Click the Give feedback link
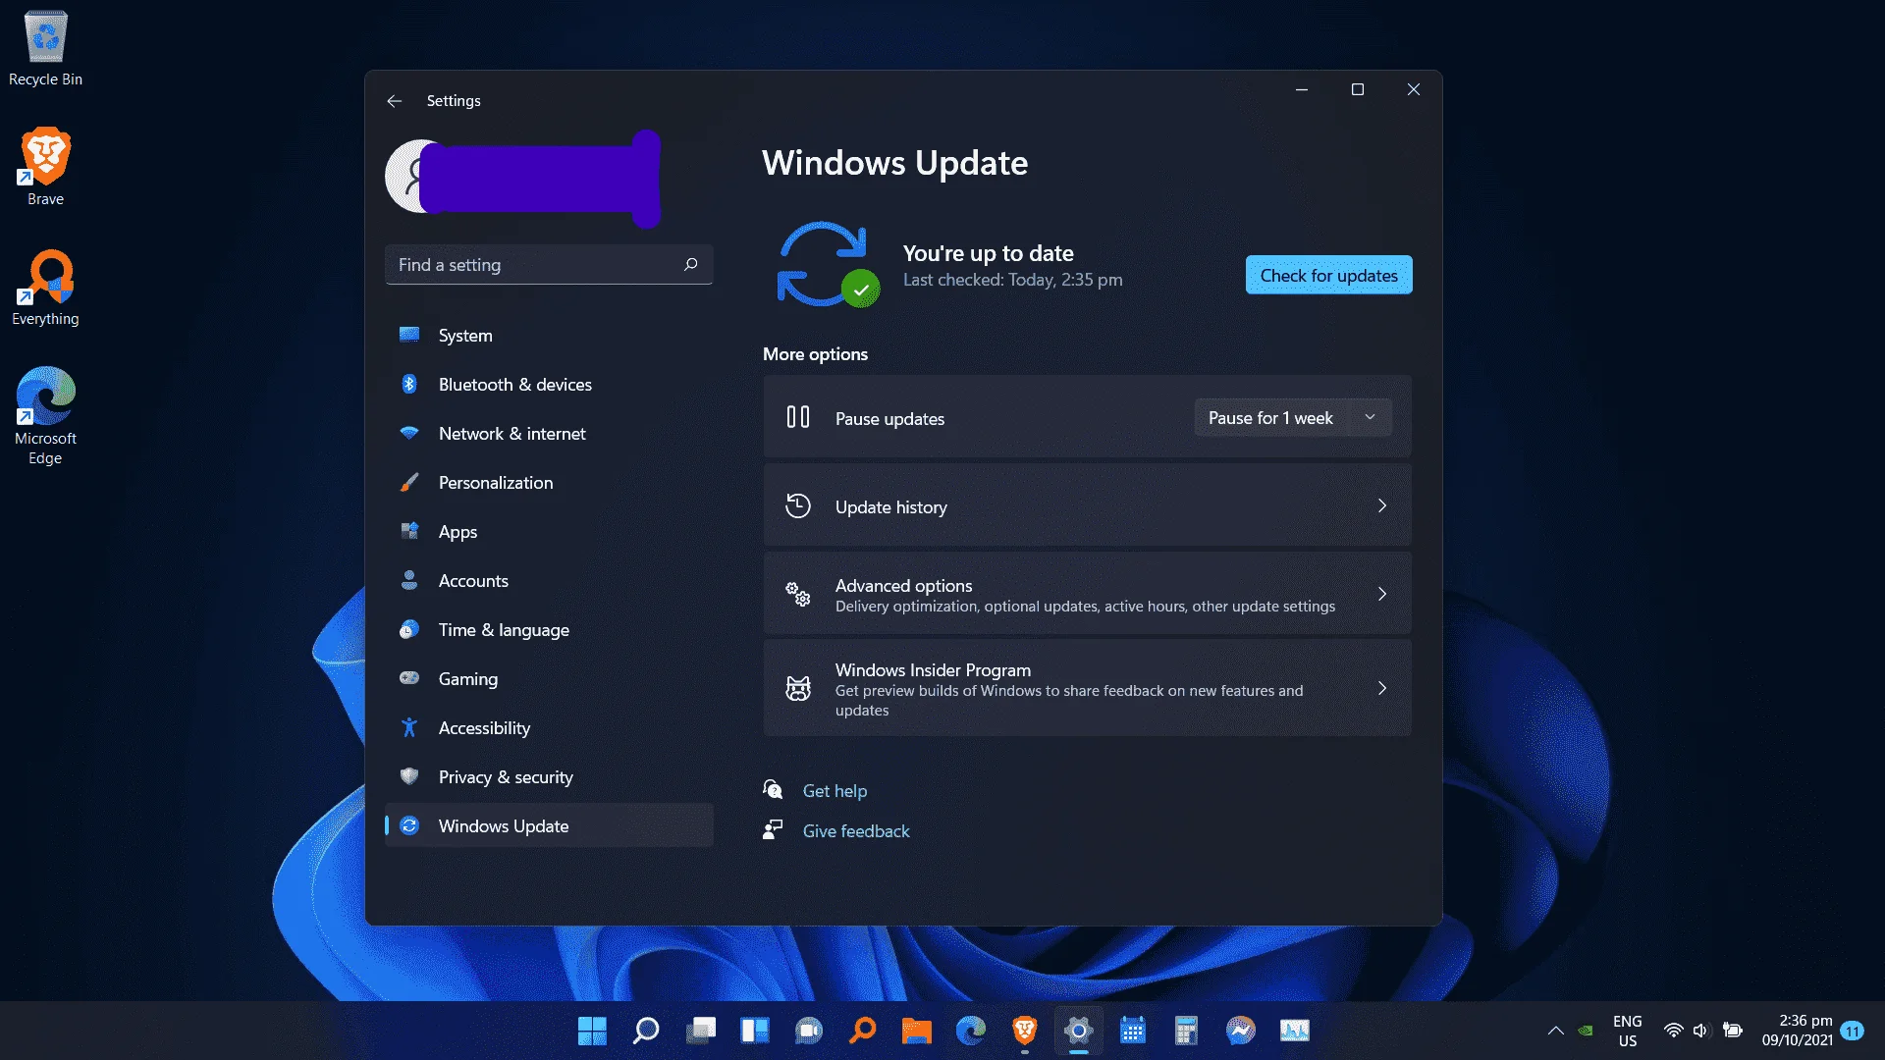Screen dimensions: 1885x1060 (x=856, y=831)
